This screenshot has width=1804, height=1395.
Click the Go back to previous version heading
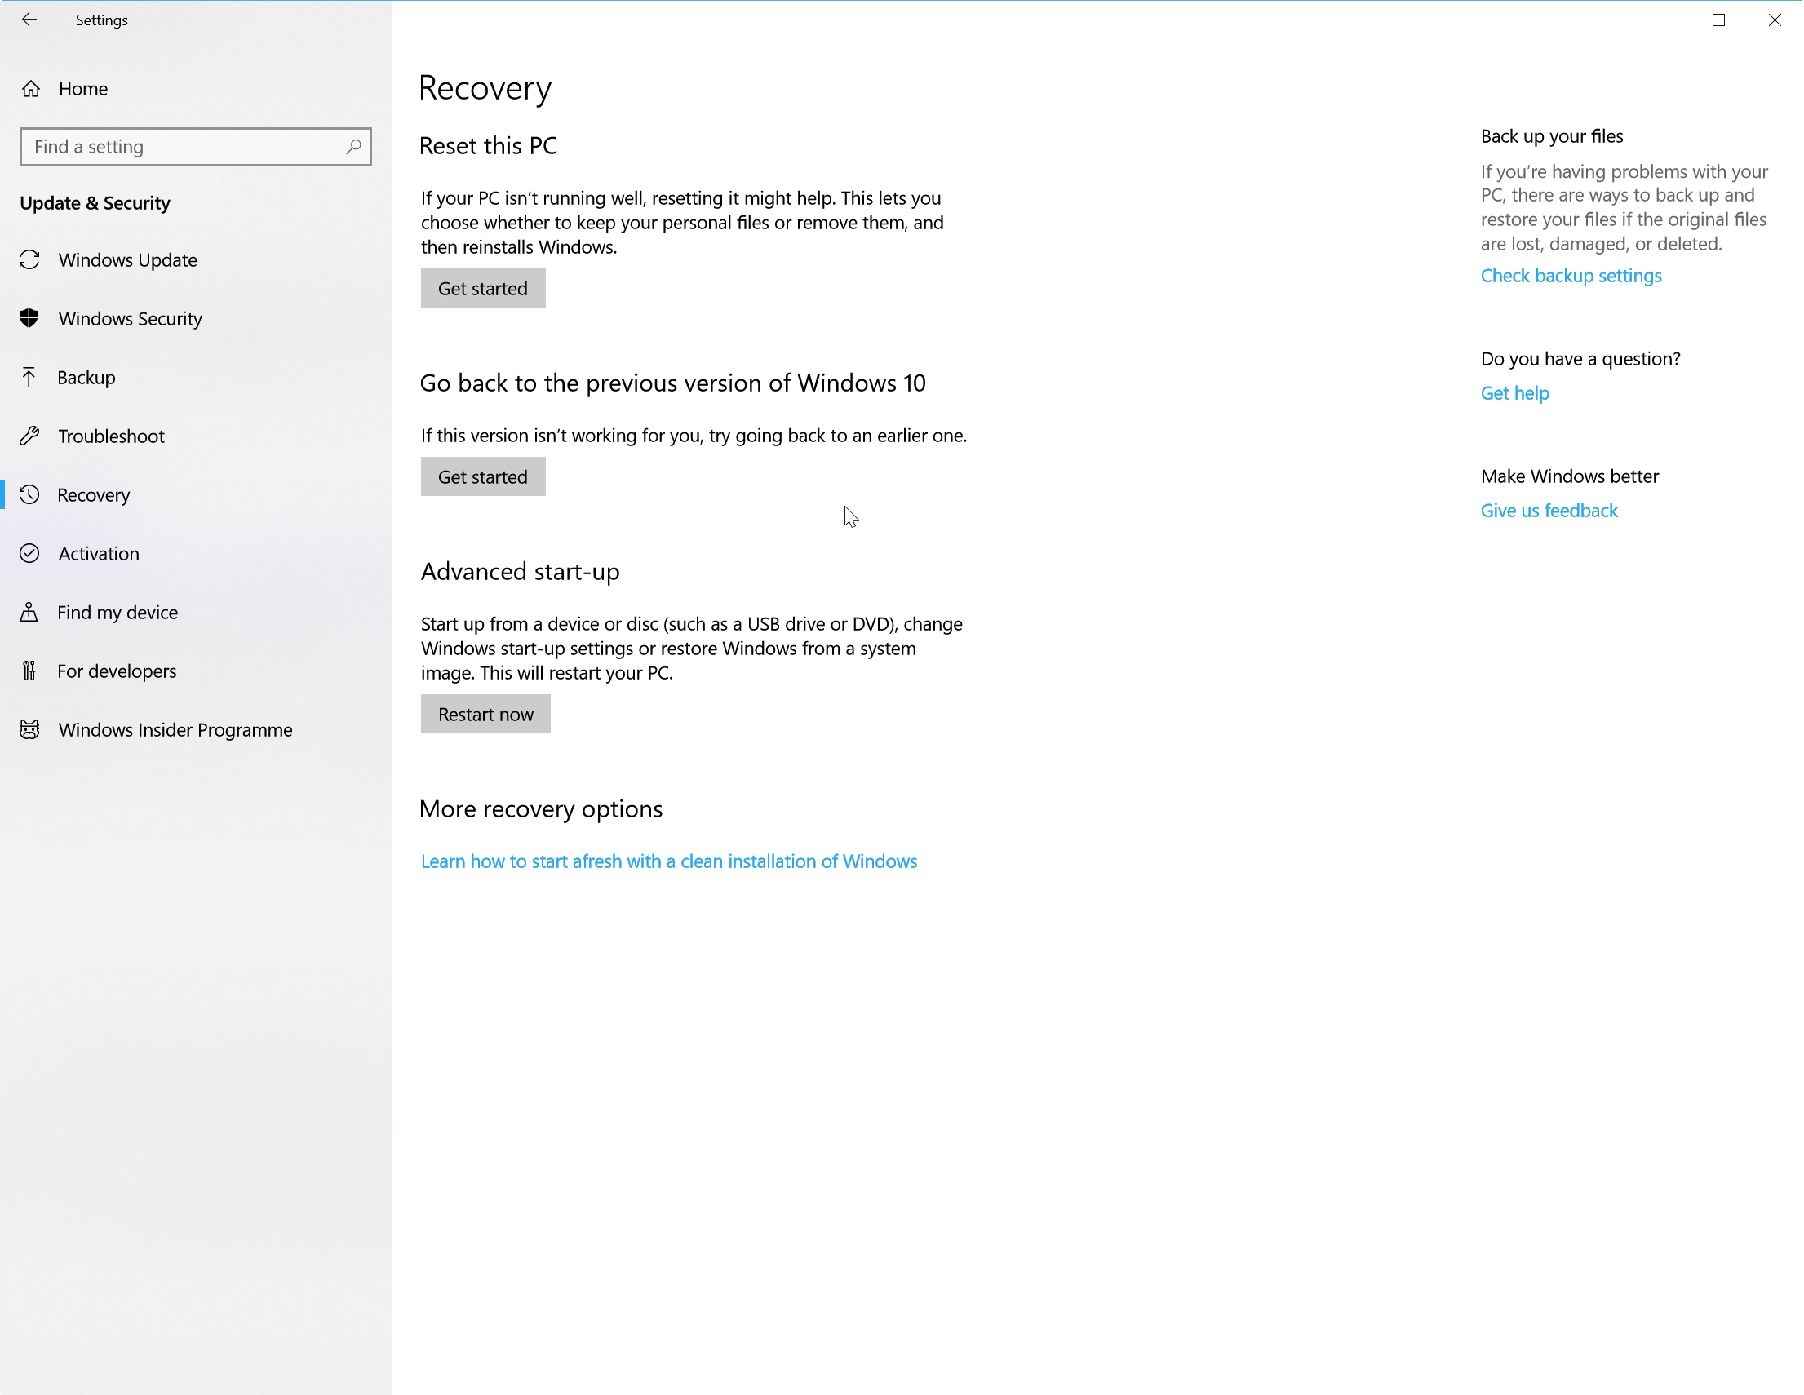point(673,383)
